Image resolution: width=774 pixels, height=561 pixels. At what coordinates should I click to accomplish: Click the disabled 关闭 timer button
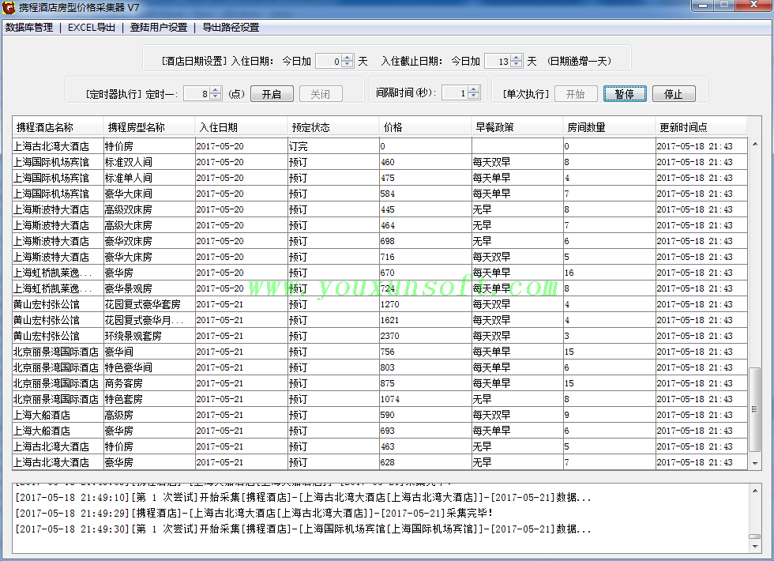pyautogui.click(x=321, y=94)
